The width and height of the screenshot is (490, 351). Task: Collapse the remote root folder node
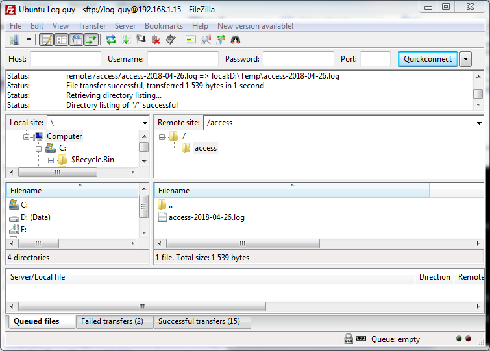pos(162,137)
